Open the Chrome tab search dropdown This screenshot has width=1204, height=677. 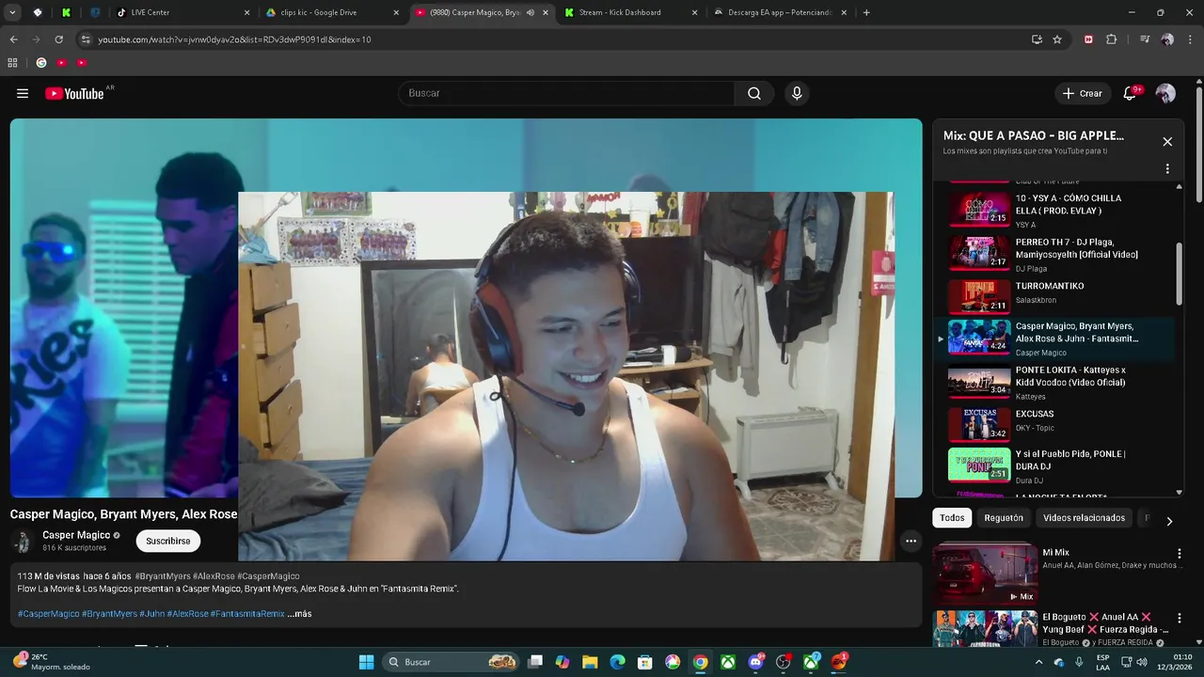coord(12,13)
